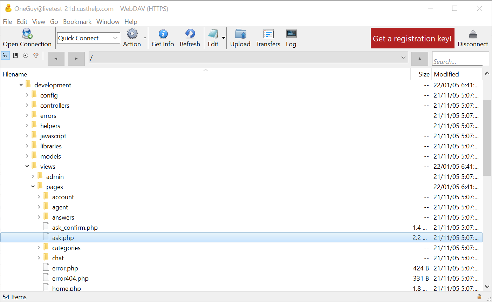Image resolution: width=492 pixels, height=302 pixels.
Task: Click the Open Connection toolbar icon
Action: (27, 34)
